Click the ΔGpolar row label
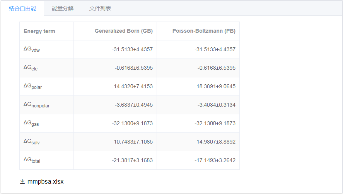343x194 pixels. pos(32,87)
